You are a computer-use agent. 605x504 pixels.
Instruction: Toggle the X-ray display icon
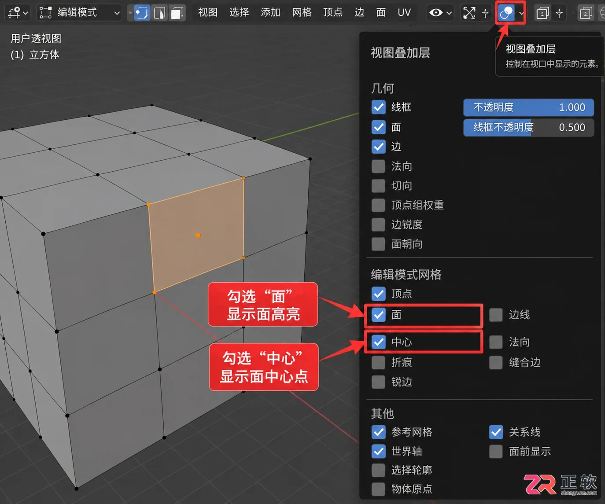point(542,13)
